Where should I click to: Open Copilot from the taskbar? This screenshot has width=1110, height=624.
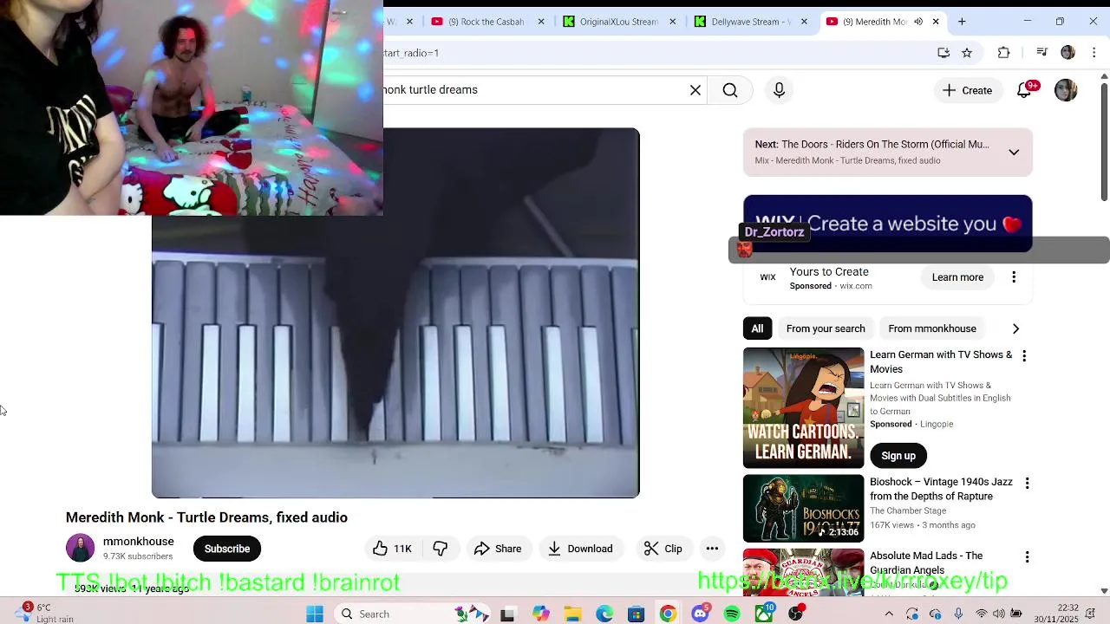(x=541, y=614)
